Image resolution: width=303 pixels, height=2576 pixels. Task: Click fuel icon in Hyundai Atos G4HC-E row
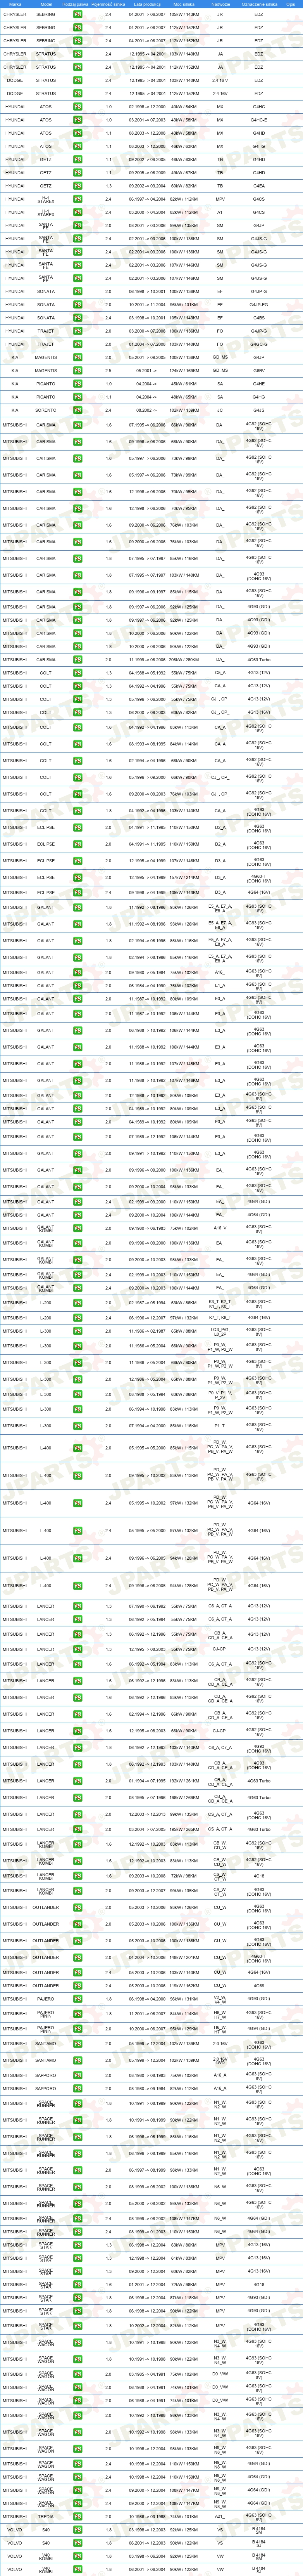[77, 120]
